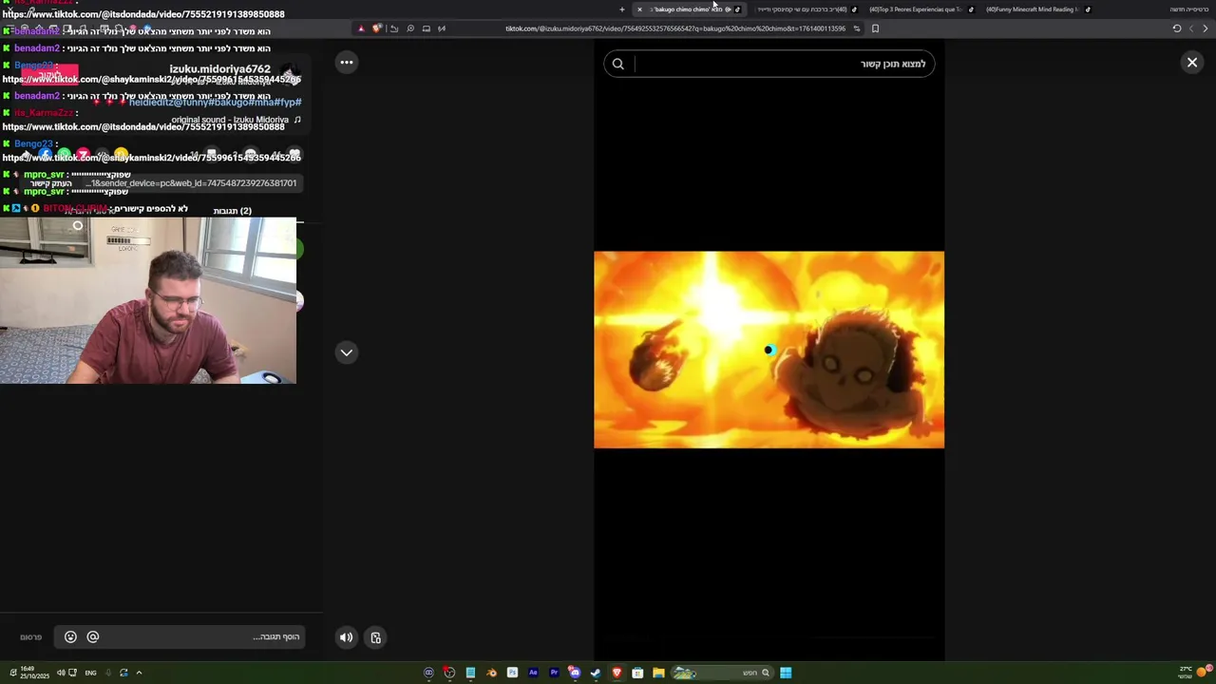Open Photoshop from the taskbar
This screenshot has width=1216, height=684.
tap(512, 673)
